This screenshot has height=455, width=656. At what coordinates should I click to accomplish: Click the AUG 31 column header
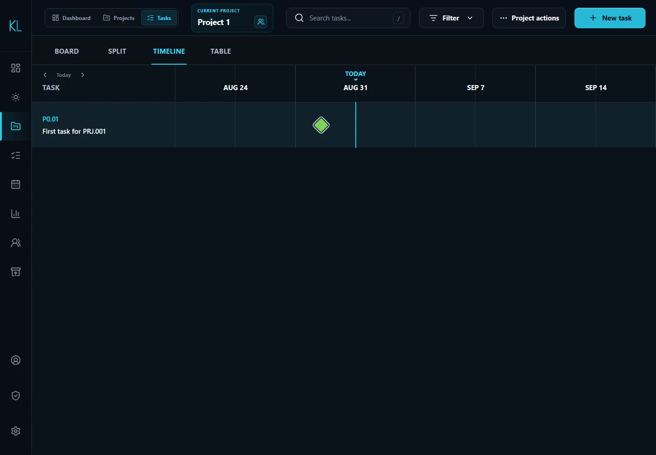click(355, 88)
